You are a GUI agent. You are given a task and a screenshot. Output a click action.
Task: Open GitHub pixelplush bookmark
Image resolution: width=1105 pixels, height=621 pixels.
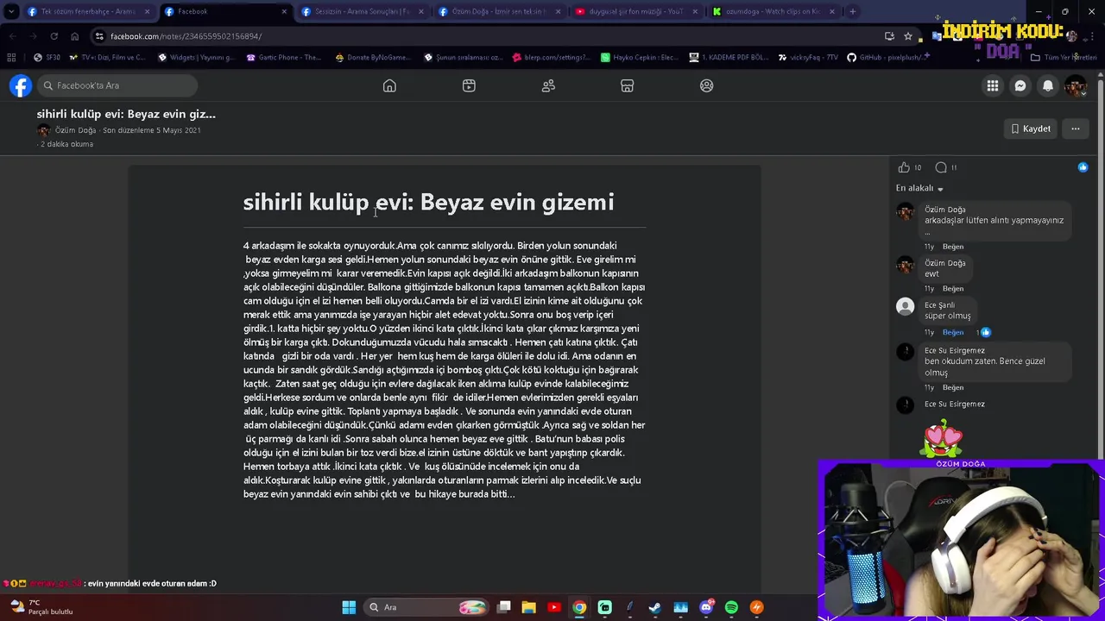pyautogui.click(x=888, y=57)
